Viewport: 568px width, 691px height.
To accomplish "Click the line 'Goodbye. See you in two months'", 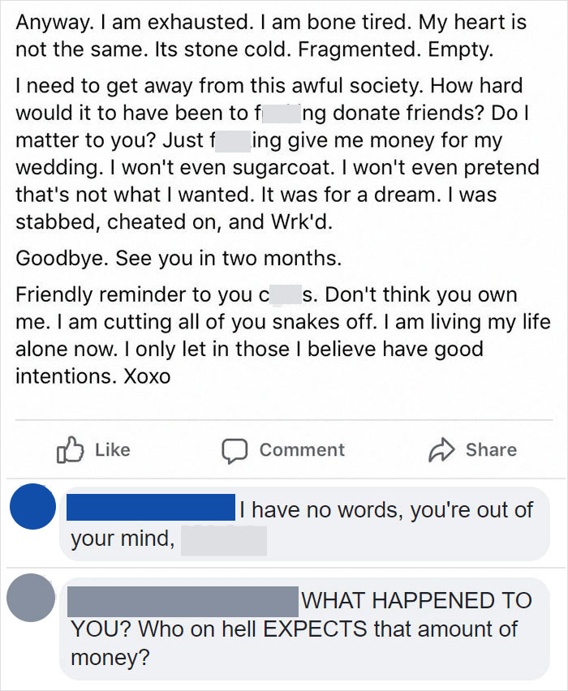I will [x=179, y=254].
